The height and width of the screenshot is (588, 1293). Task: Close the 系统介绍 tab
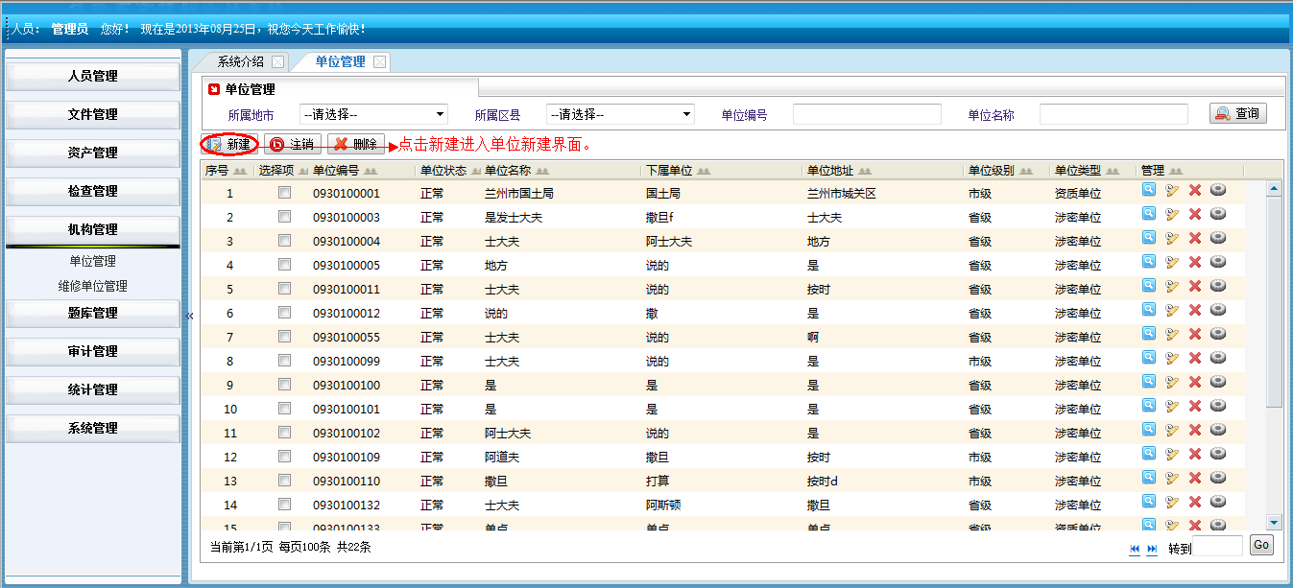tap(278, 61)
